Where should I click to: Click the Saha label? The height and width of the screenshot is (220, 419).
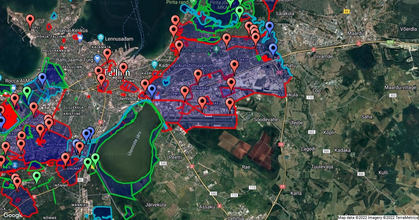[367, 117]
